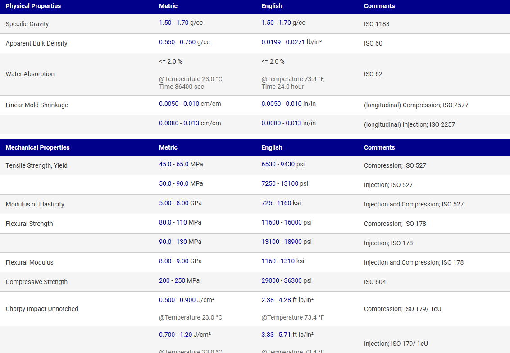Select comment '(longitudinal) Injection; ISO 2257'
Screen dimensions: 510x353
pos(410,125)
